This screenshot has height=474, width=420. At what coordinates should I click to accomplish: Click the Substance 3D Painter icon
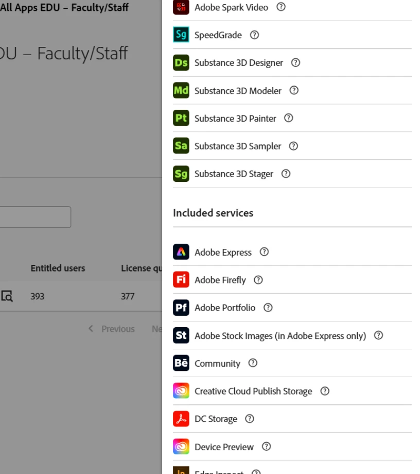click(181, 118)
